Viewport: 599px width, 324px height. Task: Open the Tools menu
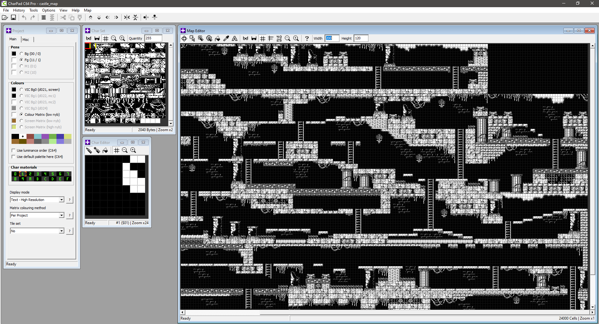tap(33, 10)
